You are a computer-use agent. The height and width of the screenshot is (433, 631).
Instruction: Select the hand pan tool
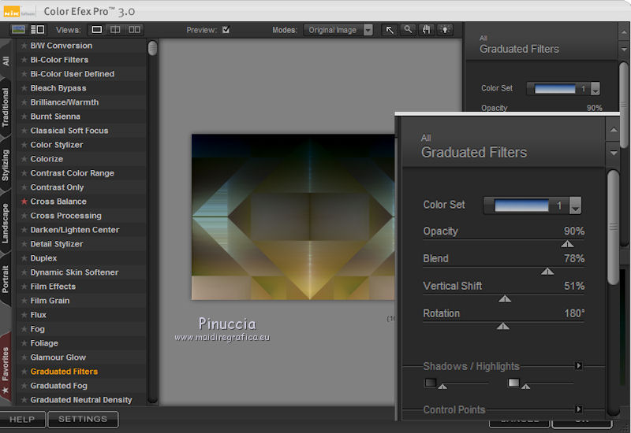click(427, 30)
